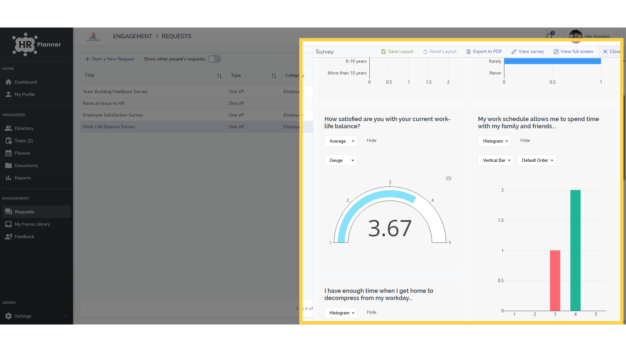Click the green bar in histogram
626x352 pixels.
click(x=575, y=250)
